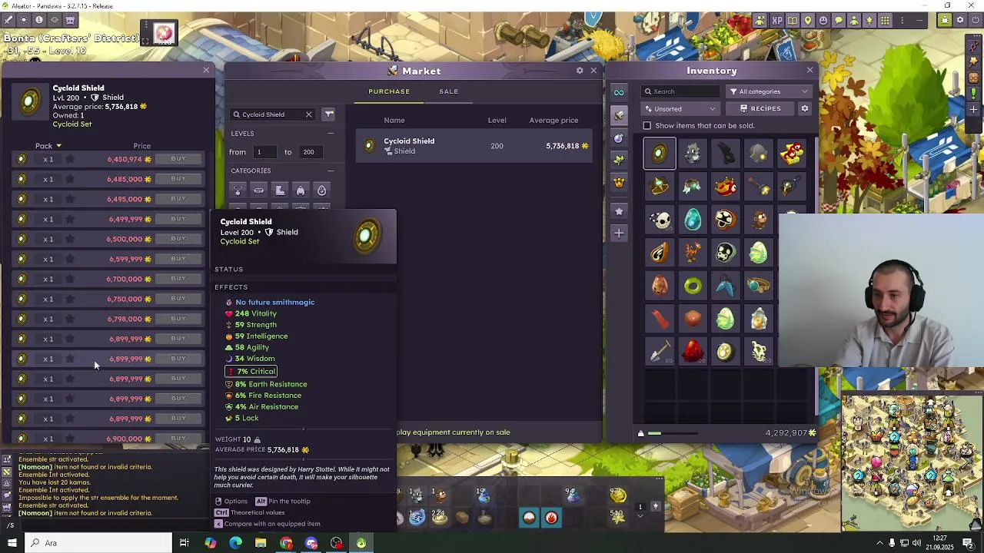Buy the Cycloid Shield for 6,450,974
The height and width of the screenshot is (553, 984).
[178, 159]
